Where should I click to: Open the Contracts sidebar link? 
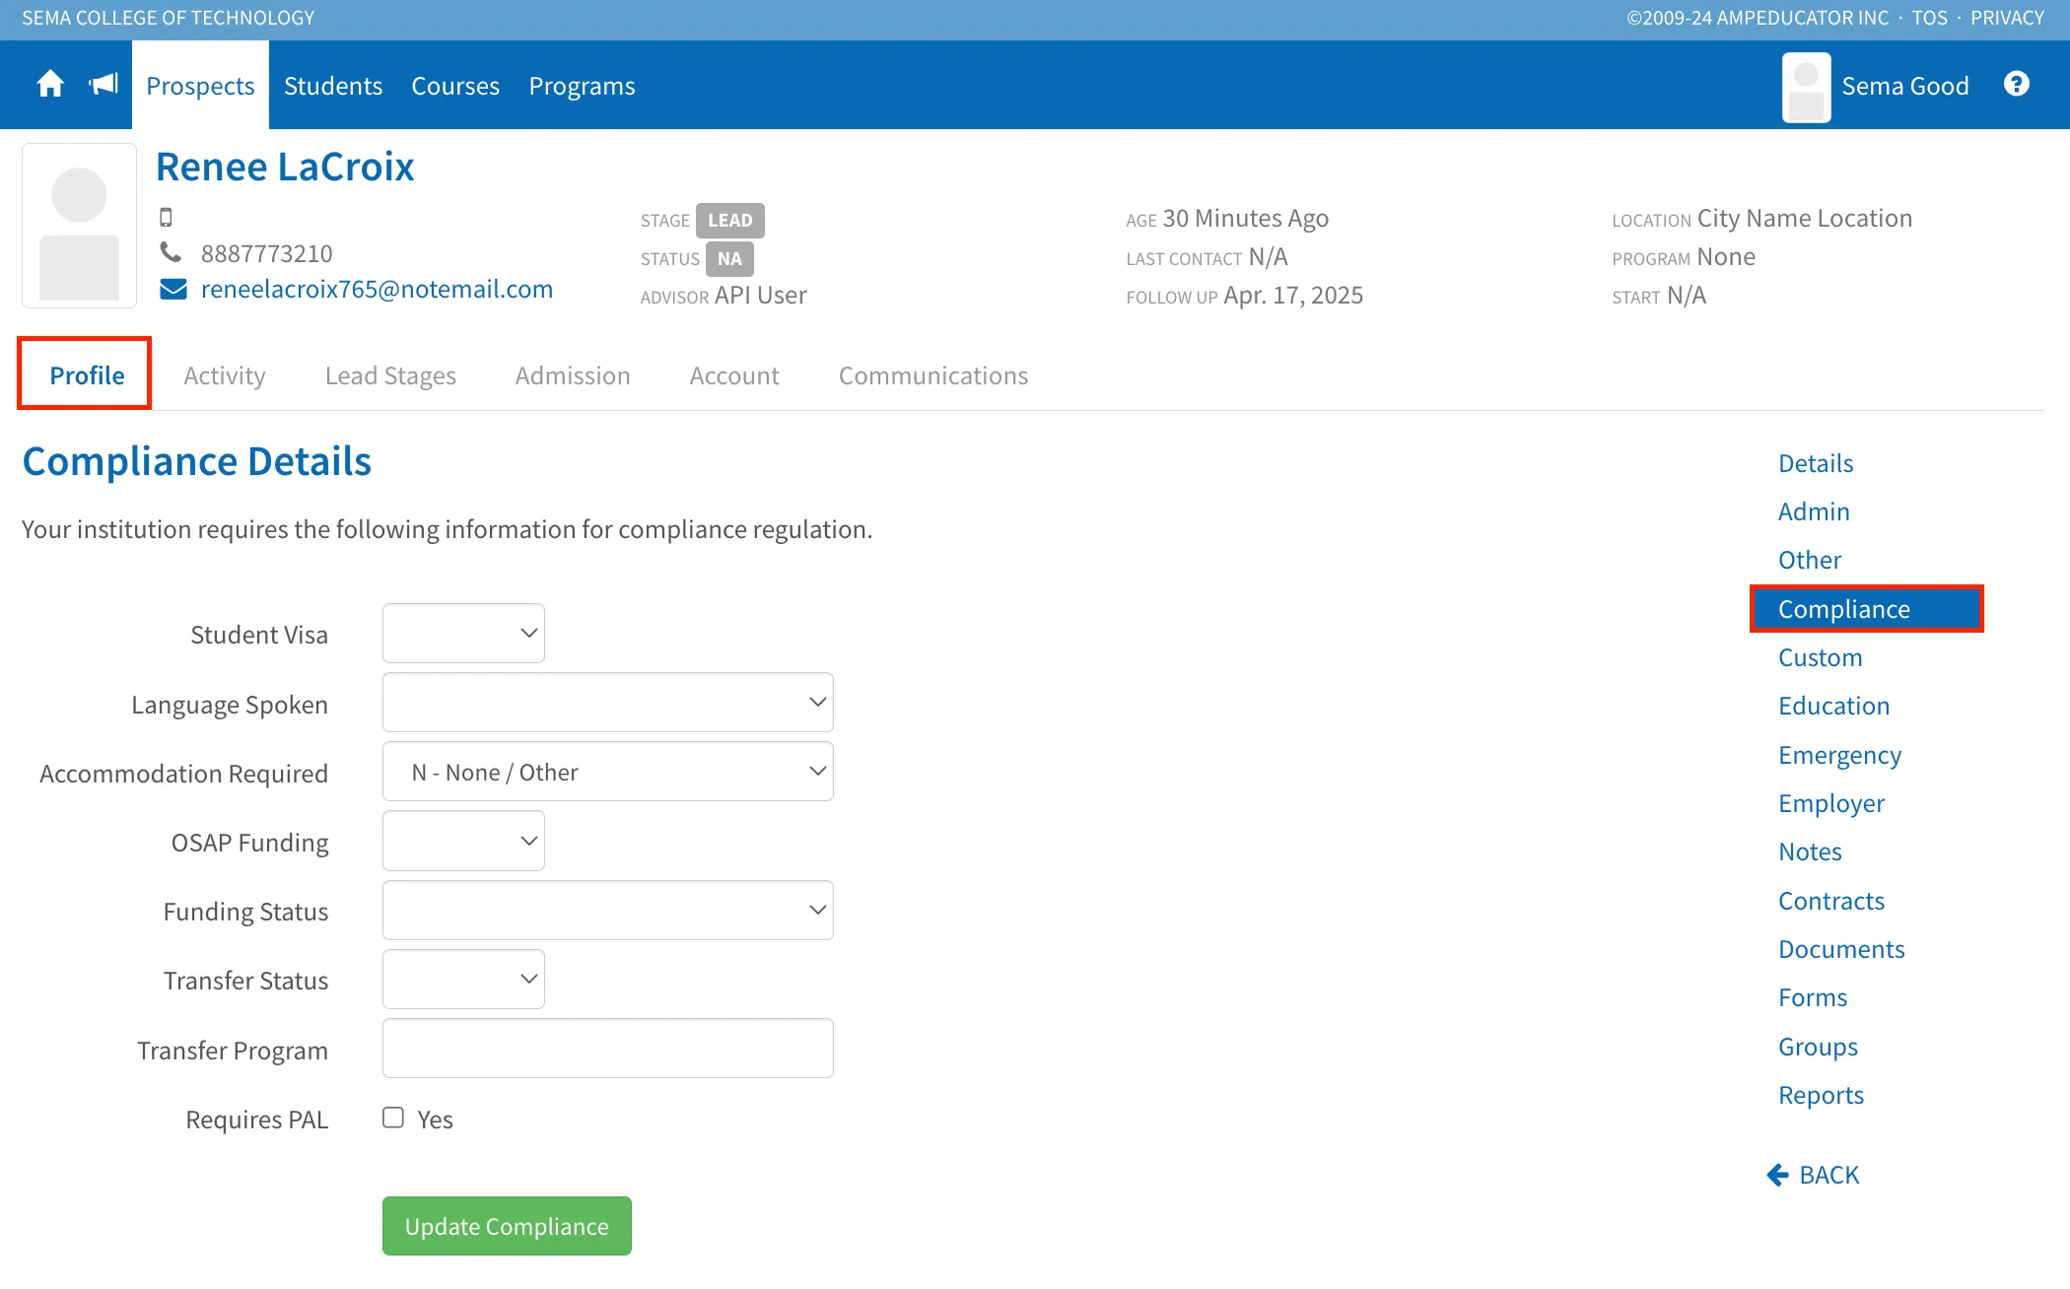point(1831,901)
